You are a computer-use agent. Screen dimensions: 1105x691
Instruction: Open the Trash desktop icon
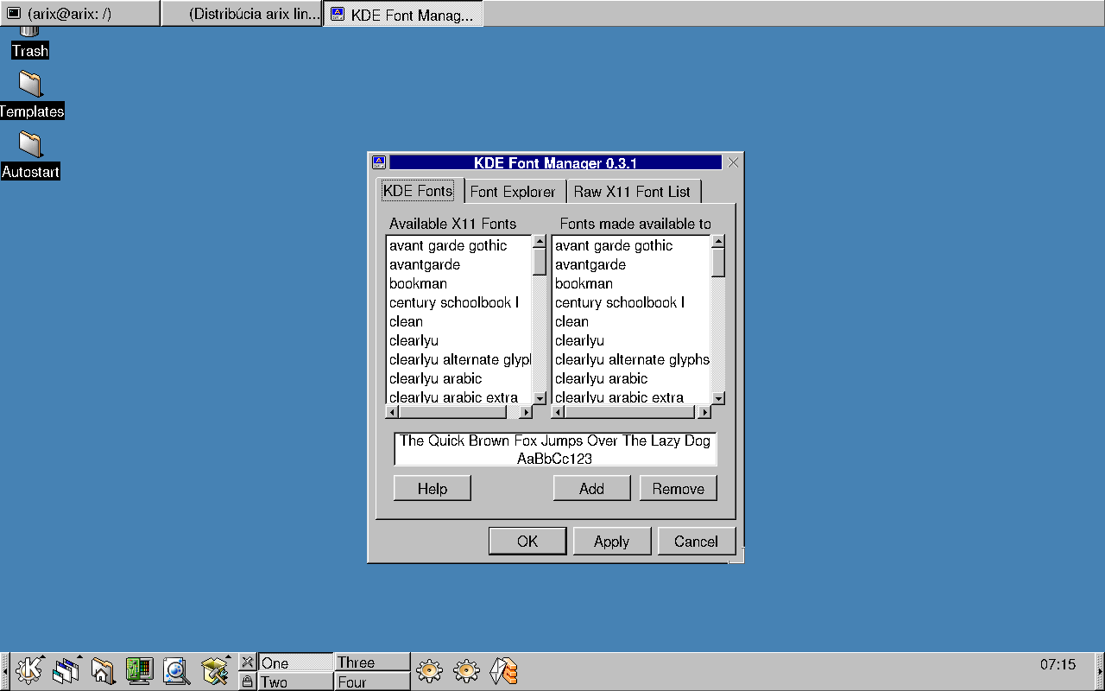click(x=30, y=41)
